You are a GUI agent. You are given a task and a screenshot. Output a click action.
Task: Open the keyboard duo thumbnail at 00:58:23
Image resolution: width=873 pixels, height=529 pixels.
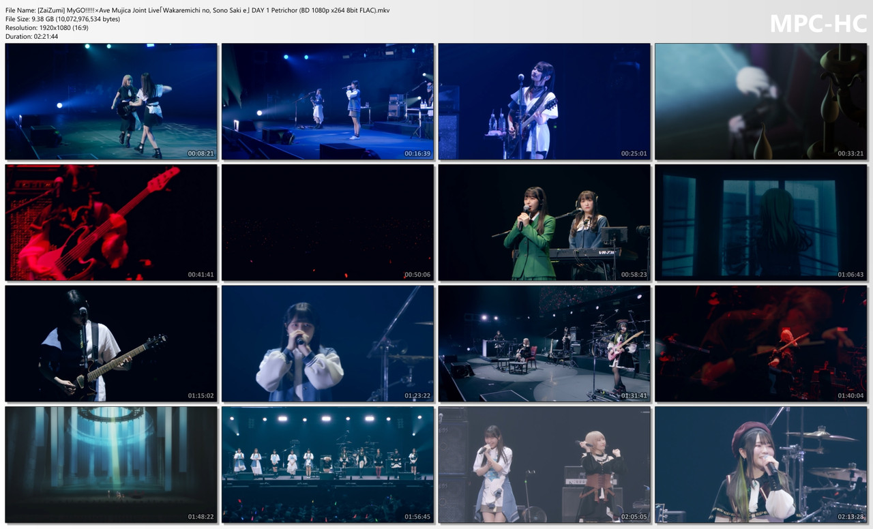(x=544, y=222)
